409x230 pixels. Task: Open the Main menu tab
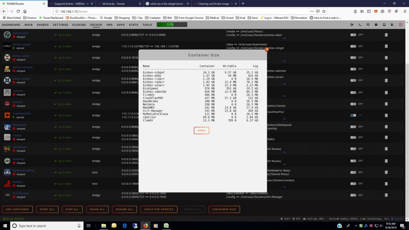[x=29, y=25]
